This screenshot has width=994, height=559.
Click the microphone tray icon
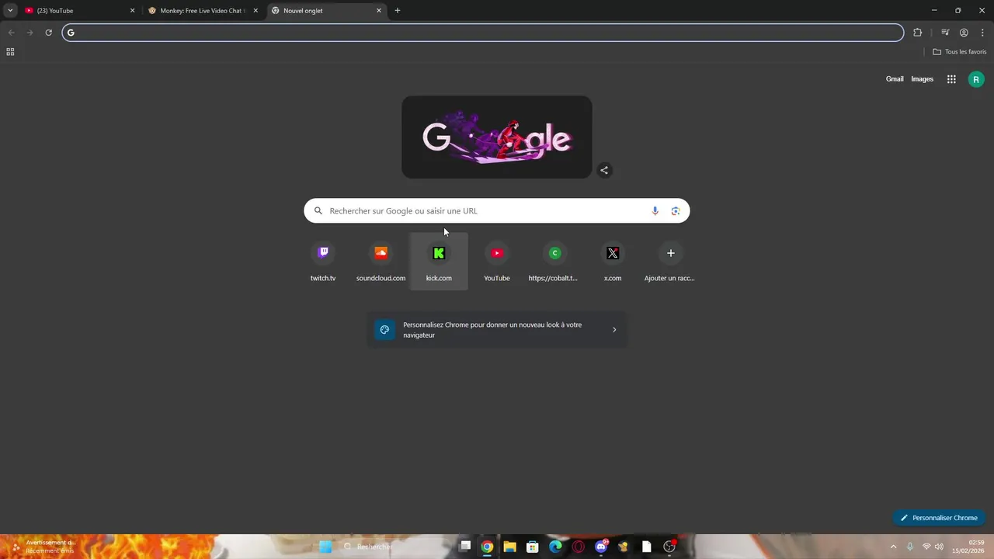pyautogui.click(x=910, y=547)
